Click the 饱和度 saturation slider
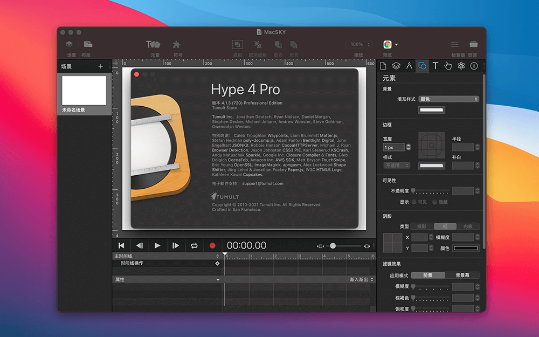 (431, 308)
